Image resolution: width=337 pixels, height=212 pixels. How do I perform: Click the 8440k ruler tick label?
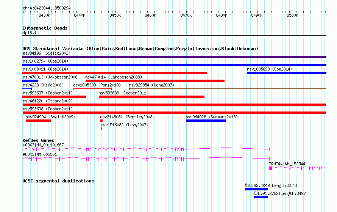(80, 16)
